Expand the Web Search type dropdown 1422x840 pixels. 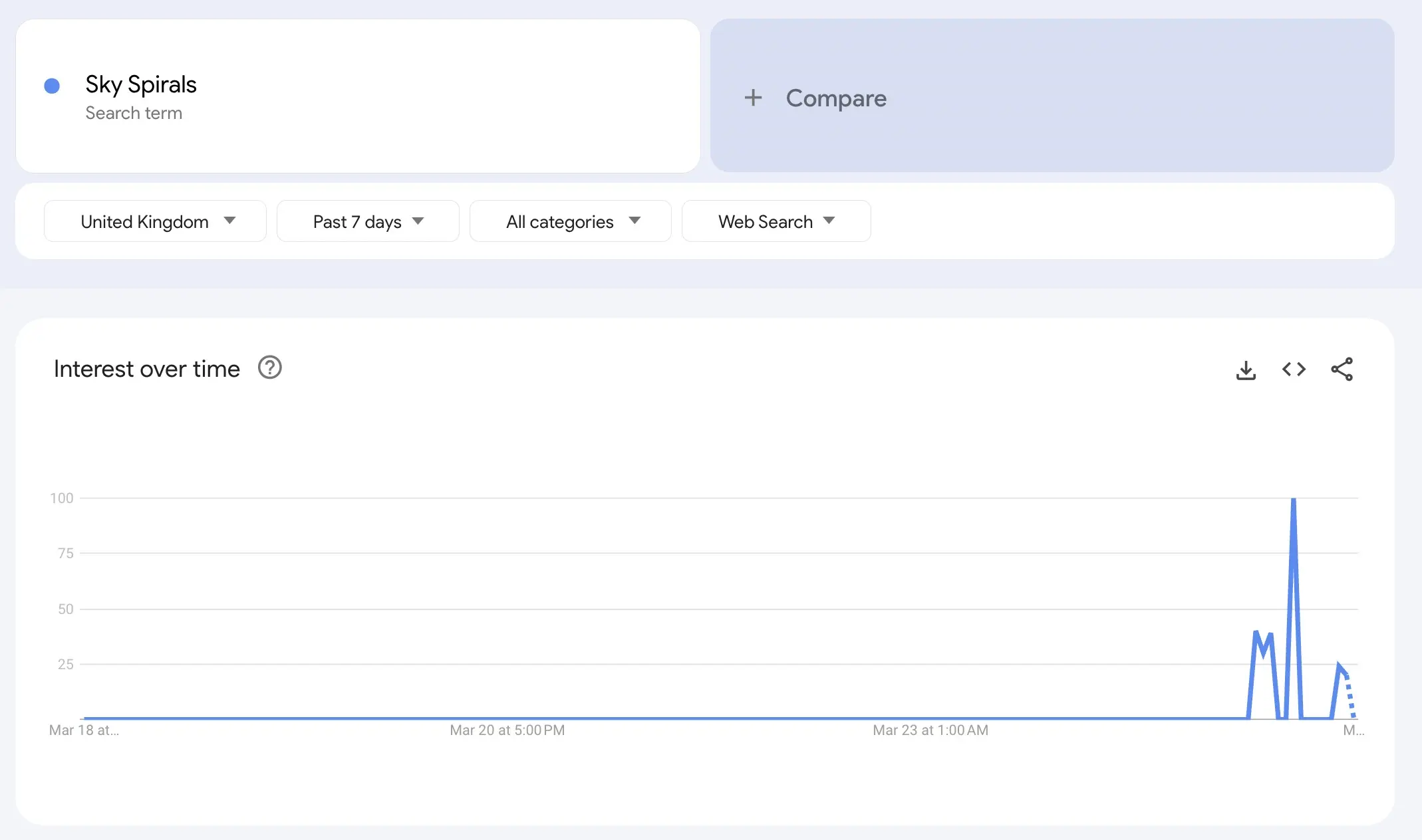click(x=776, y=221)
